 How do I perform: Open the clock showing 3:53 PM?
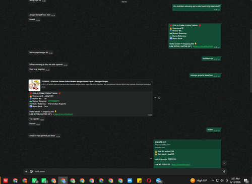[x=235, y=180]
